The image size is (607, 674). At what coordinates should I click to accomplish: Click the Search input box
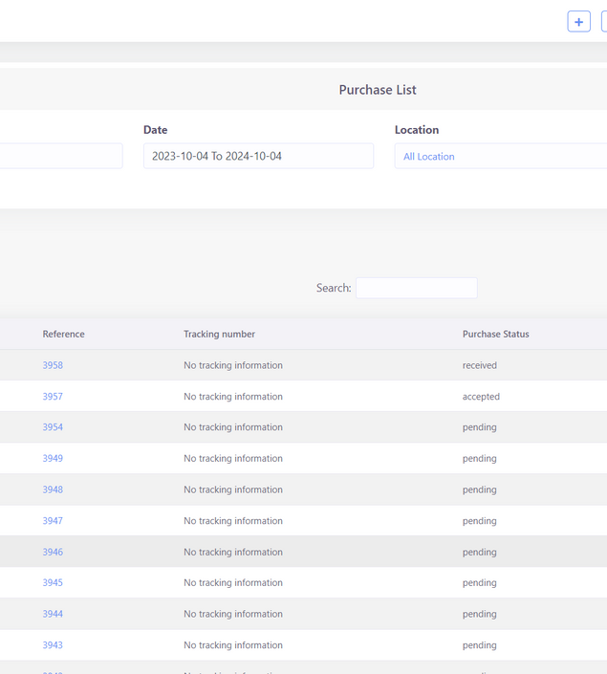416,288
